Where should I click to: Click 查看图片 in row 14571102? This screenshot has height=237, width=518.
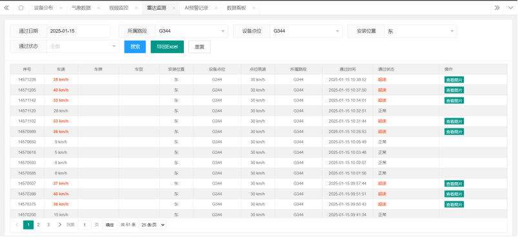click(454, 121)
